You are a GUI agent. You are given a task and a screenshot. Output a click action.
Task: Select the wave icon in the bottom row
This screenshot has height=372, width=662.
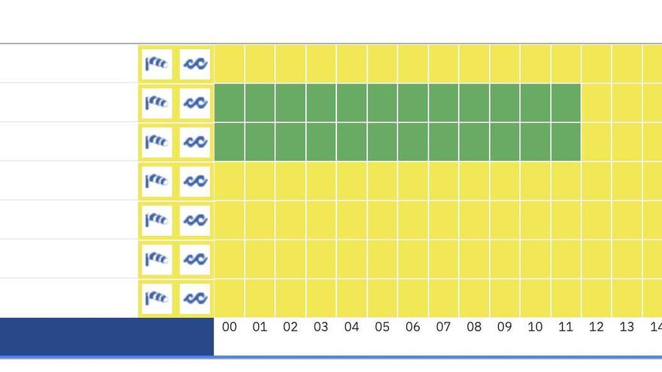(195, 298)
